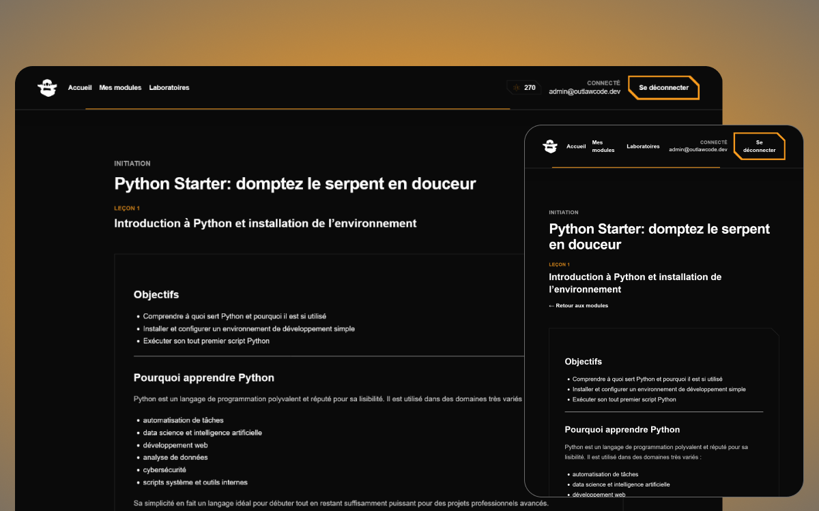Follow the Retour aux modules link
The height and width of the screenshot is (511, 819).
click(x=579, y=306)
